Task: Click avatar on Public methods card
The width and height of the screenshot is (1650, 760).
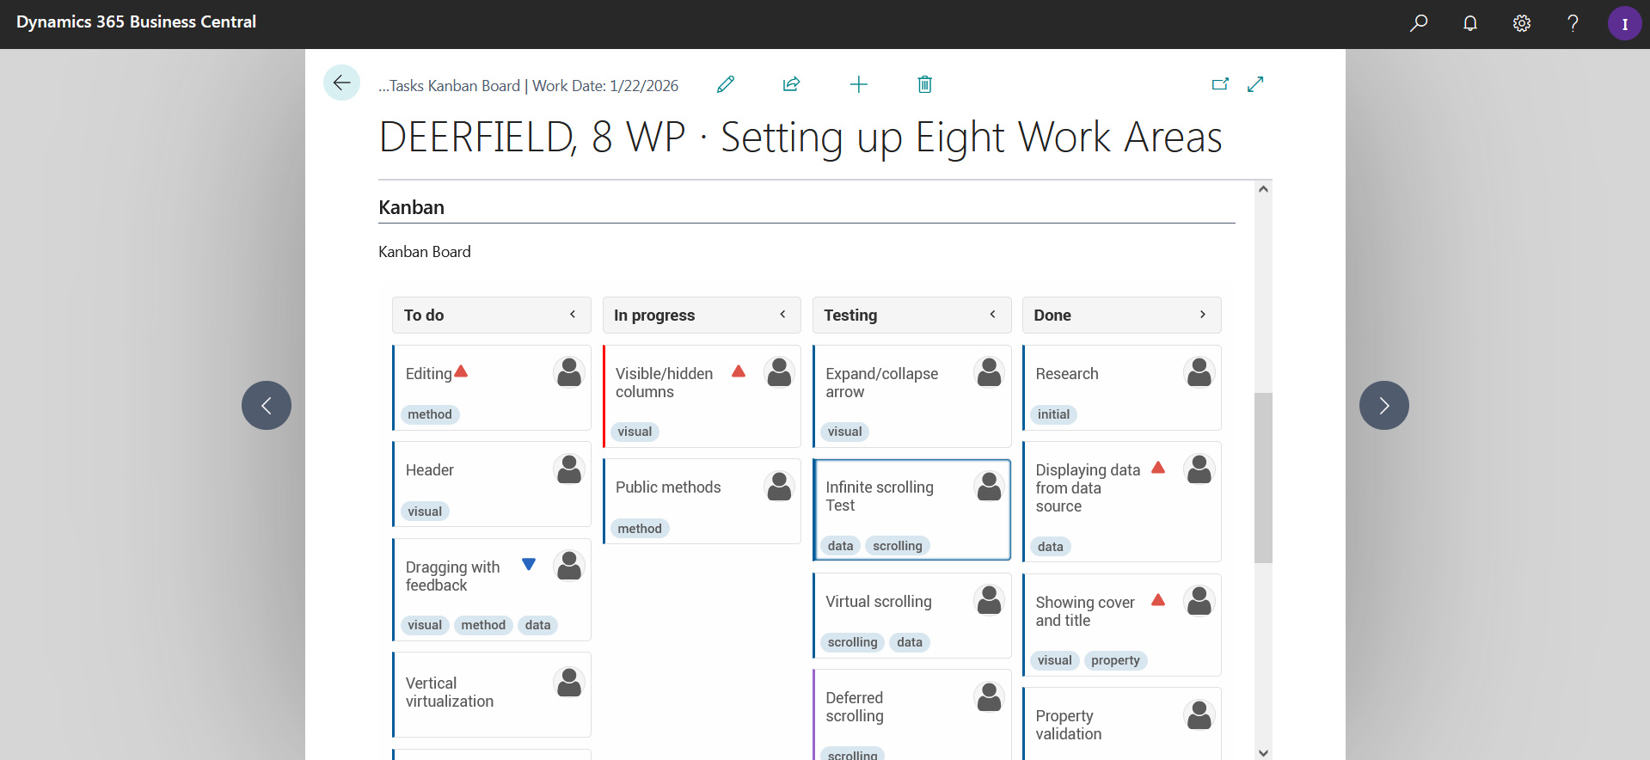Action: click(x=779, y=487)
